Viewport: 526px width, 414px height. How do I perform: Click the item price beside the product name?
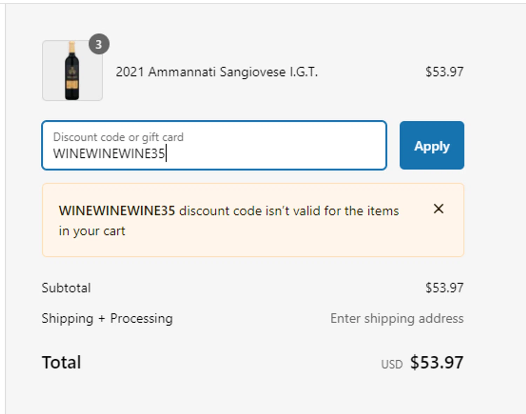pyautogui.click(x=444, y=72)
